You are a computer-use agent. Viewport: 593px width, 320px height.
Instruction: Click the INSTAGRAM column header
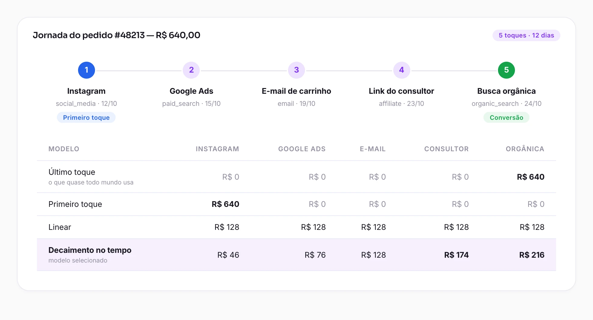tap(217, 149)
